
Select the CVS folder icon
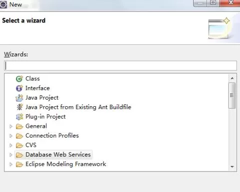pyautogui.click(x=19, y=145)
